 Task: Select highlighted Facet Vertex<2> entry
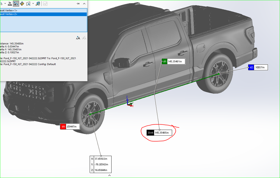click(44, 14)
